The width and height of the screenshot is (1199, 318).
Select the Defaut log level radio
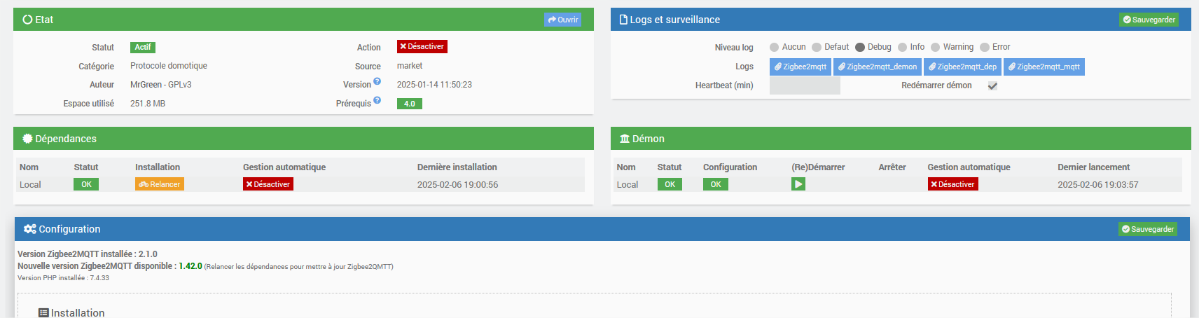(x=817, y=48)
